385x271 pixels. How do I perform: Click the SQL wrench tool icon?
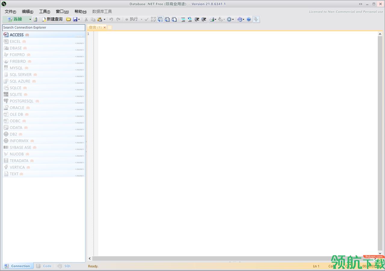(x=220, y=19)
